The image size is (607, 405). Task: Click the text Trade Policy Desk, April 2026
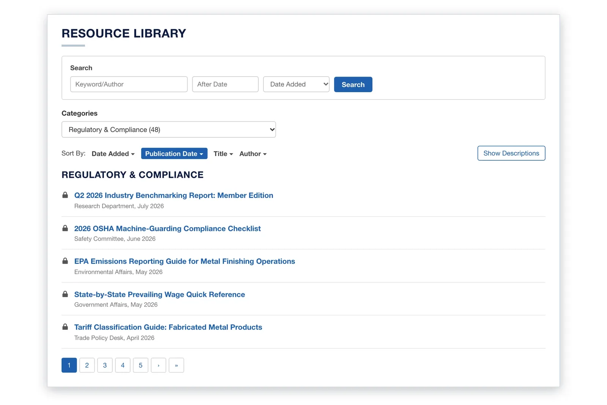coord(114,338)
